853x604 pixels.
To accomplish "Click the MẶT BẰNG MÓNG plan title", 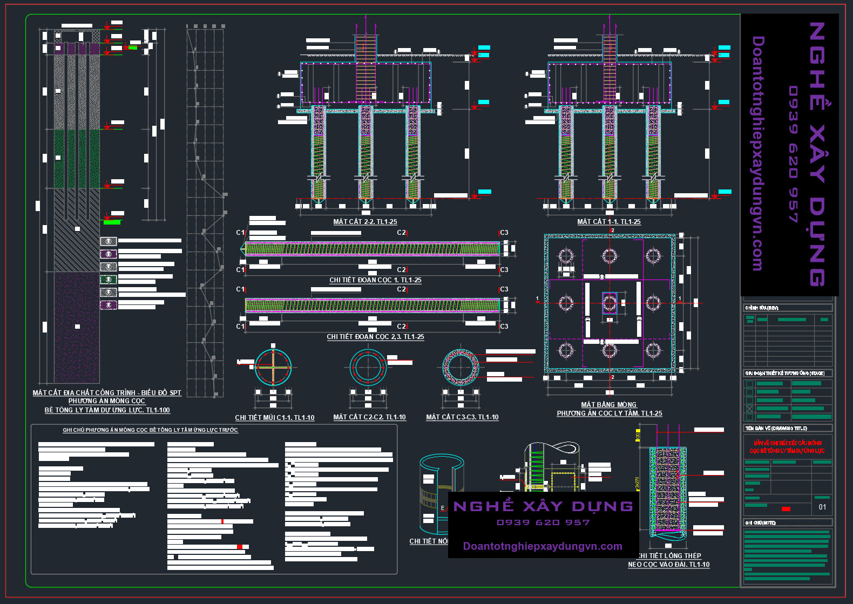I will [x=608, y=405].
